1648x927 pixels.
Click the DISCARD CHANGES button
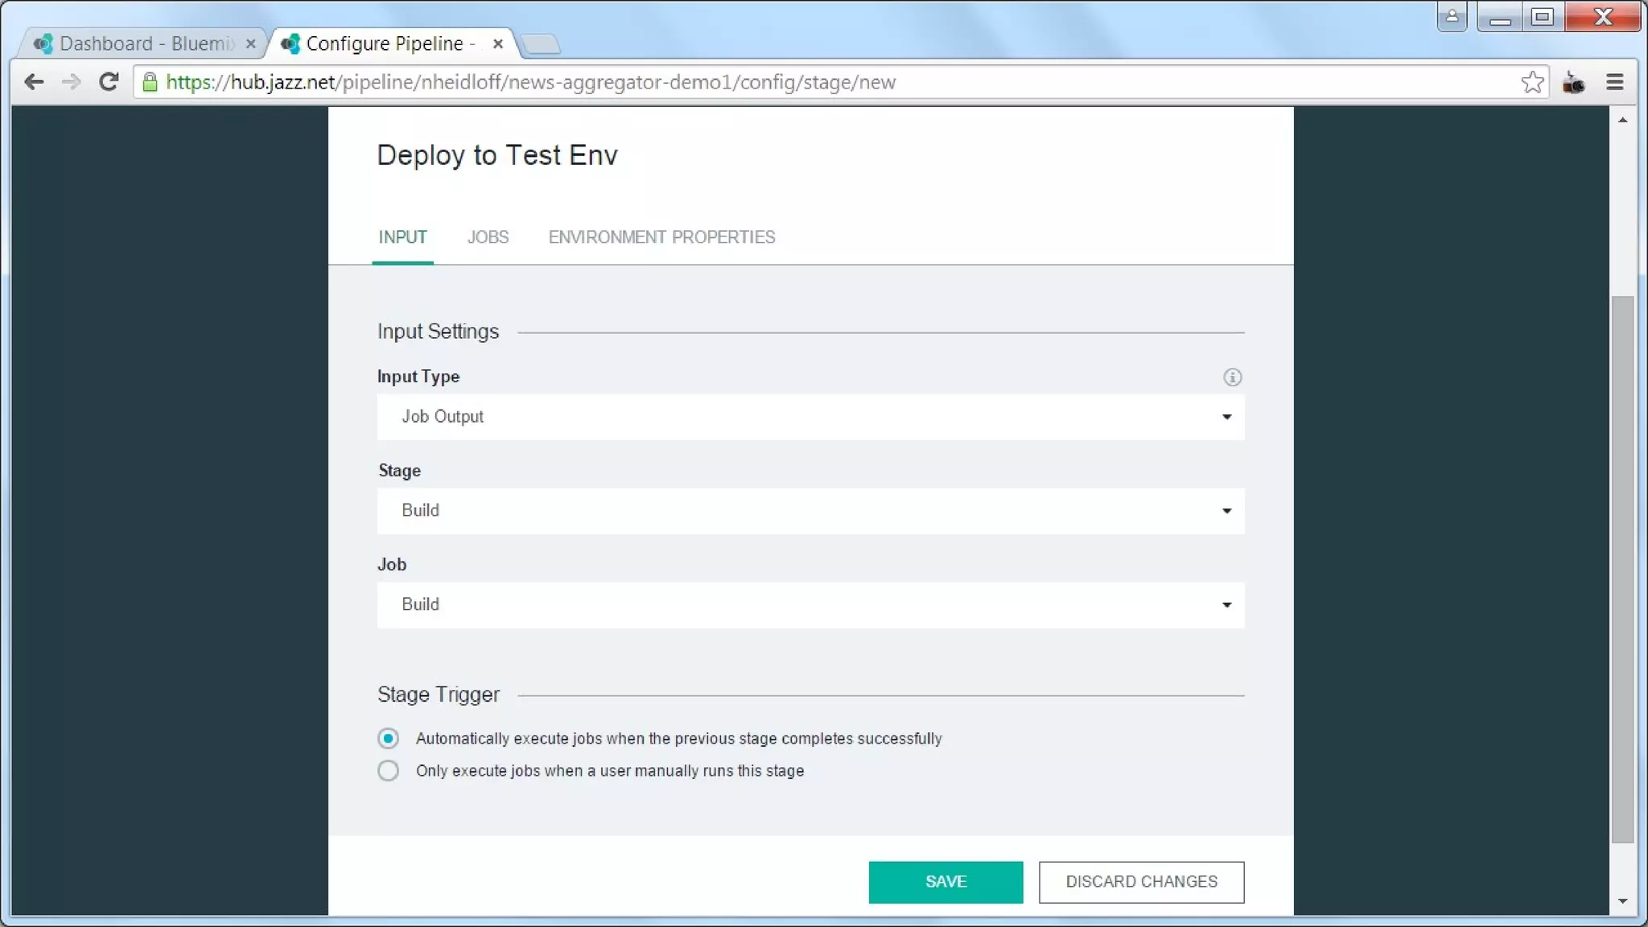coord(1141,882)
